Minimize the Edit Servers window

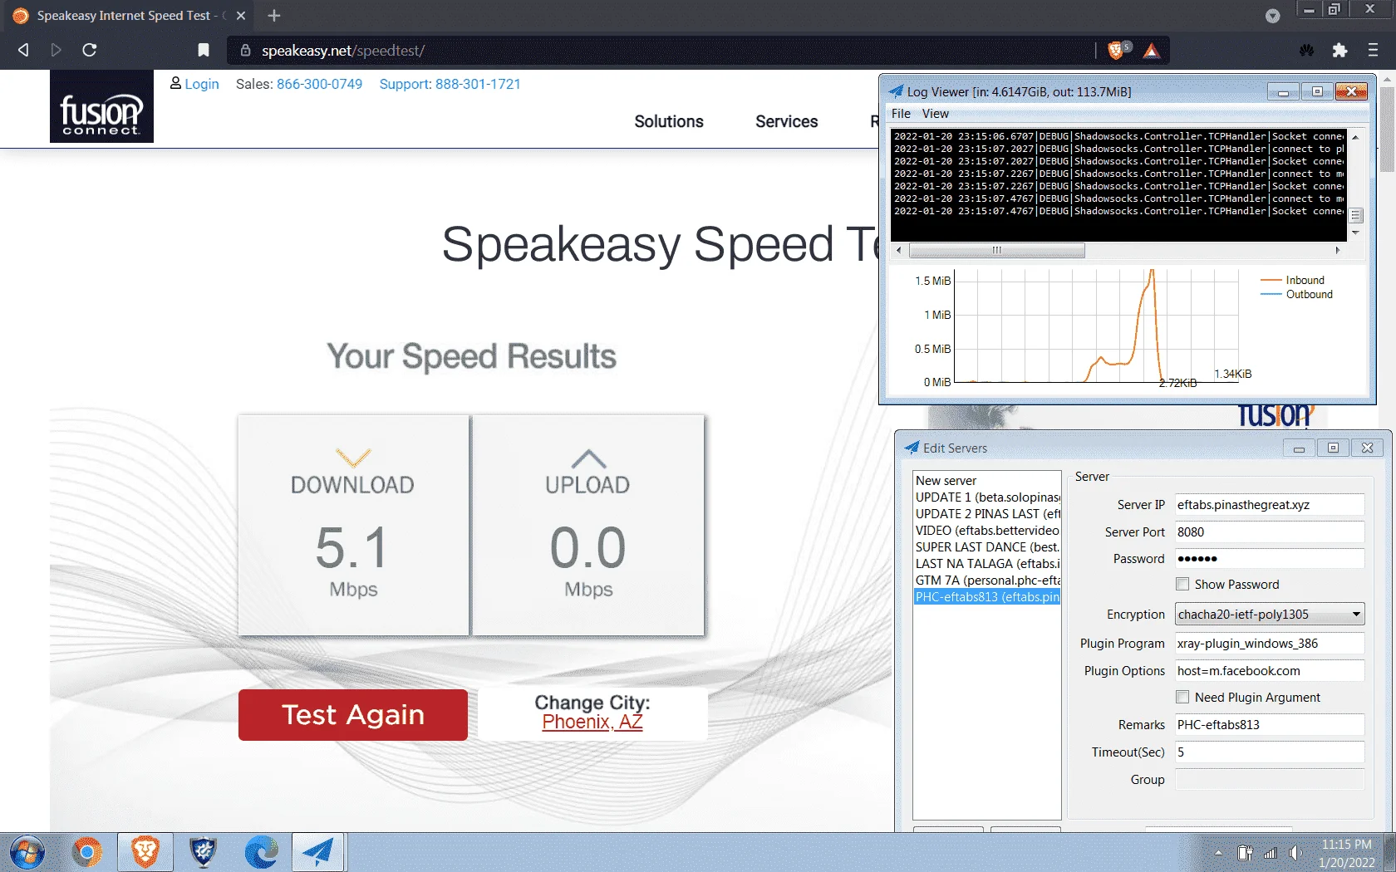tap(1299, 448)
